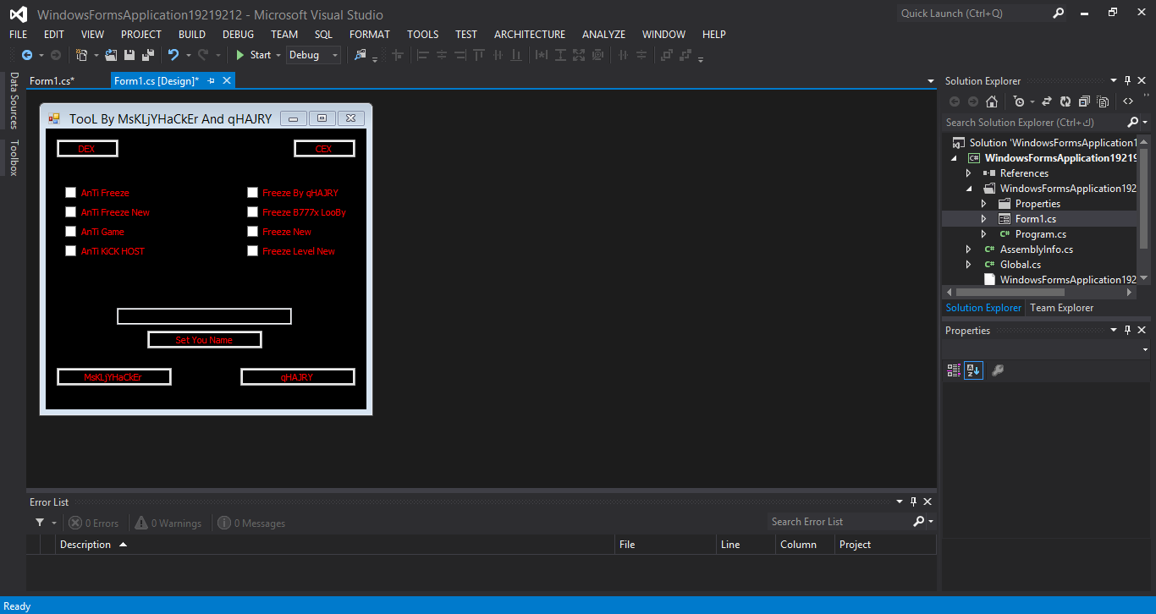This screenshot has width=1156, height=614.
Task: Click the Auto Hide pin on Solution Explorer
Action: [1128, 81]
